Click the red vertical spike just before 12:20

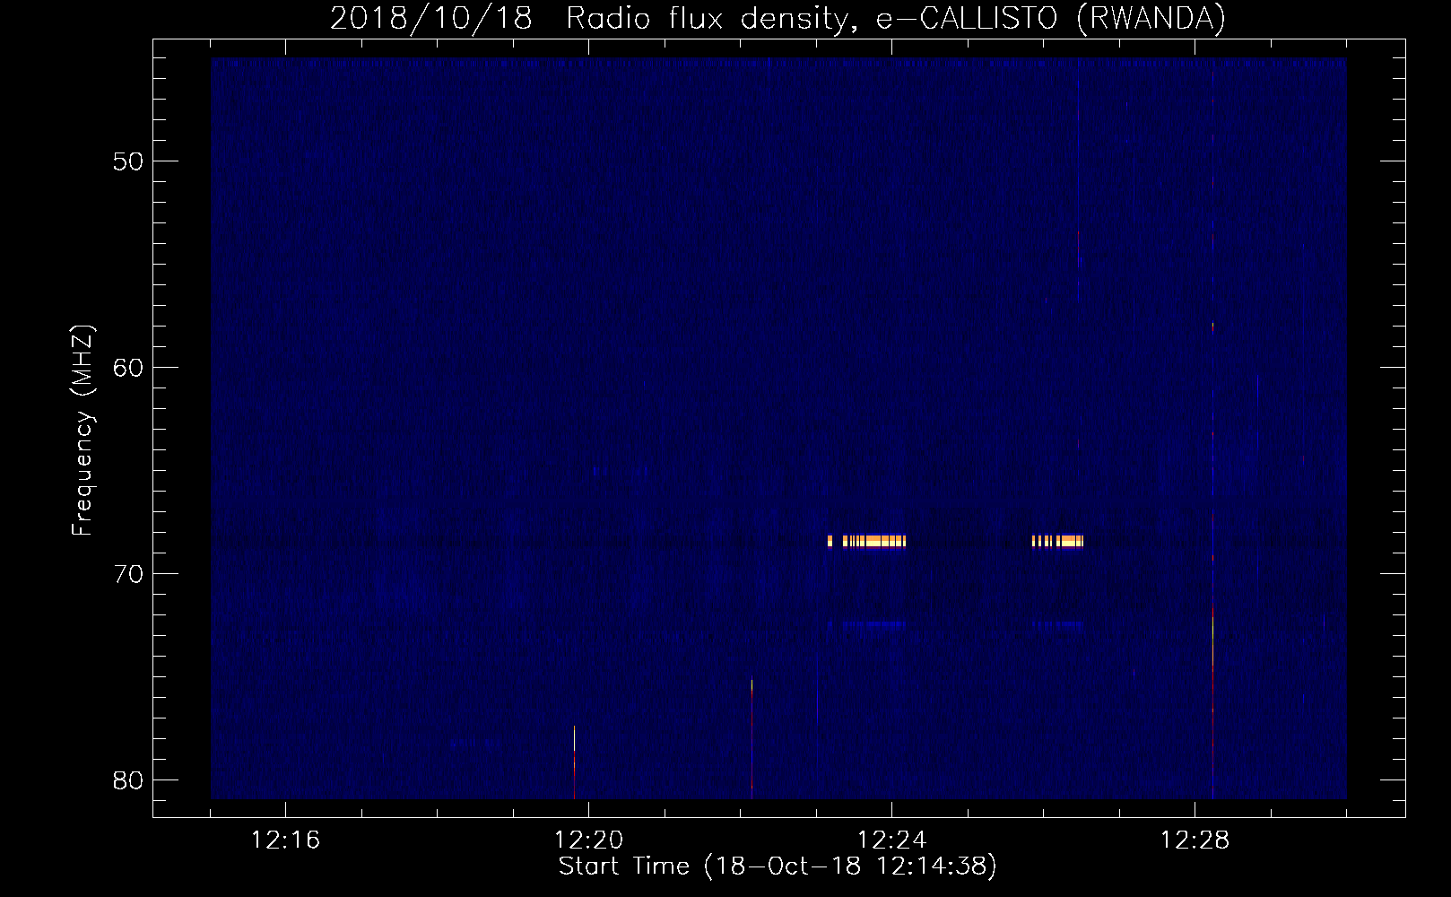[574, 762]
